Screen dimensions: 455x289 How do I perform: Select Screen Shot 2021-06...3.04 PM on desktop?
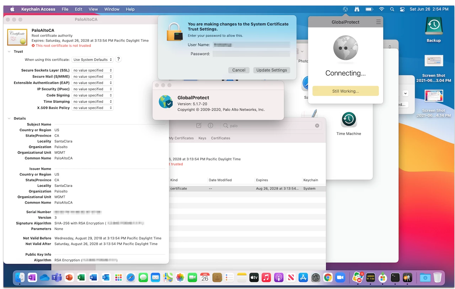tap(434, 69)
